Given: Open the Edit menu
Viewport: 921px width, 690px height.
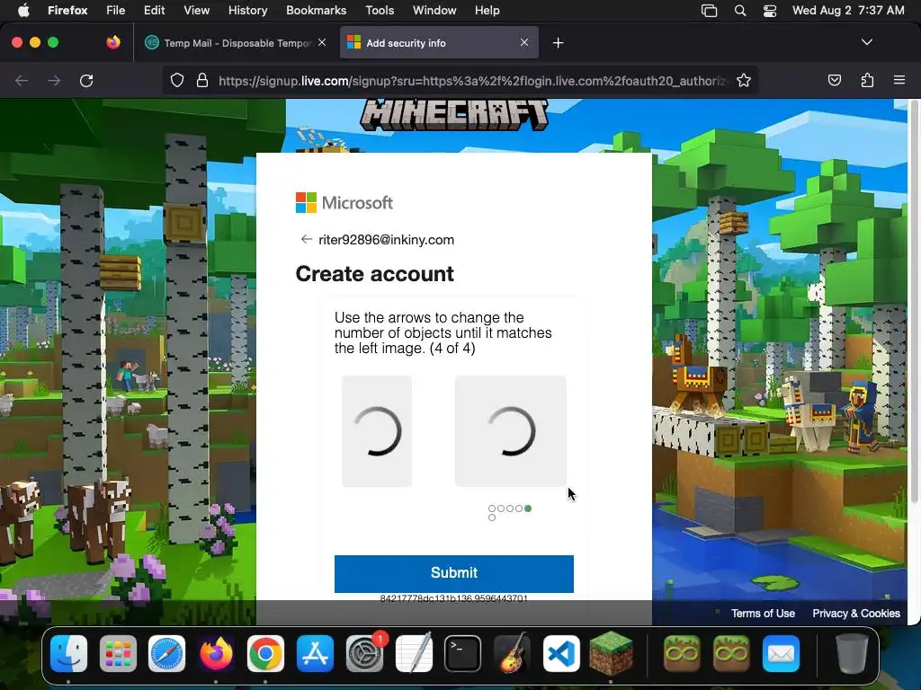Looking at the screenshot, I should click(155, 11).
